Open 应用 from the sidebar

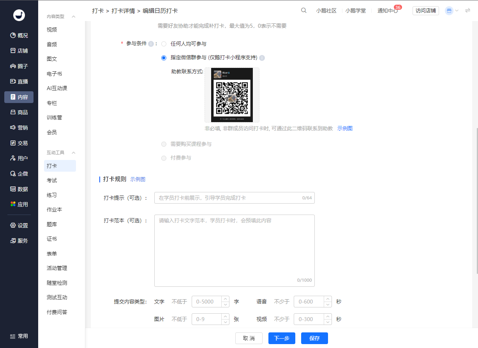pos(19,204)
